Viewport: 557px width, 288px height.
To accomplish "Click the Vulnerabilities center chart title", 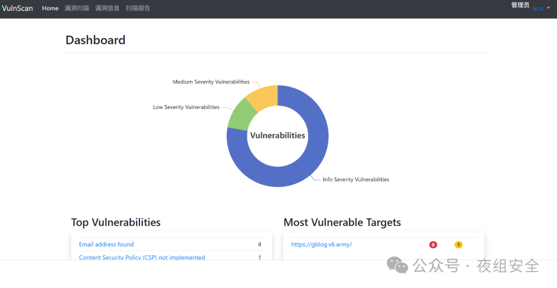I will (277, 135).
